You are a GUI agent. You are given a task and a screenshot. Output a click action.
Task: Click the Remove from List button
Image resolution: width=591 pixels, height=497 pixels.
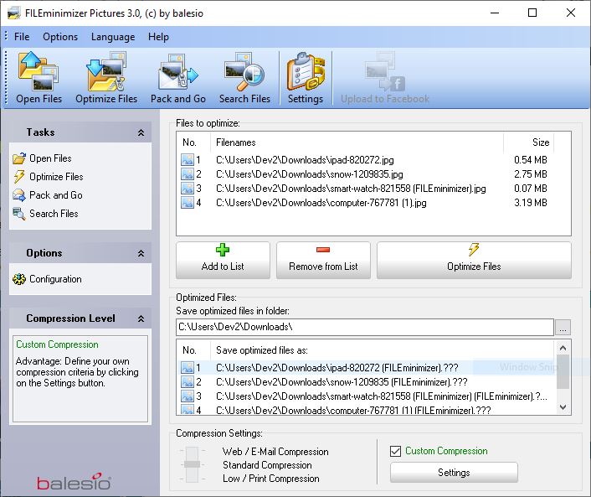323,261
